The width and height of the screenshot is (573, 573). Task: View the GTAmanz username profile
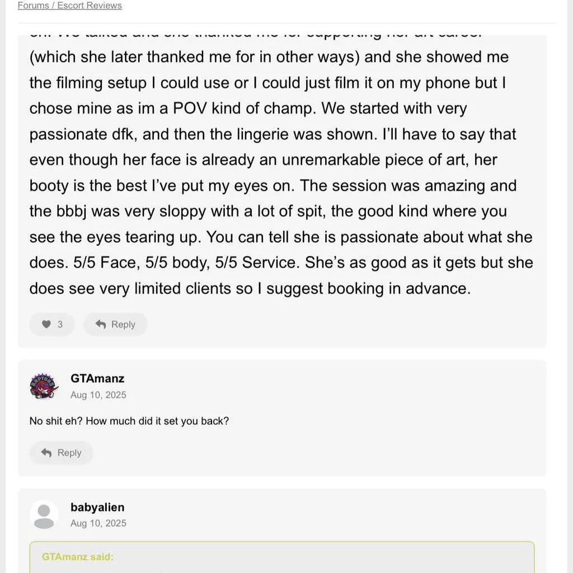(97, 379)
